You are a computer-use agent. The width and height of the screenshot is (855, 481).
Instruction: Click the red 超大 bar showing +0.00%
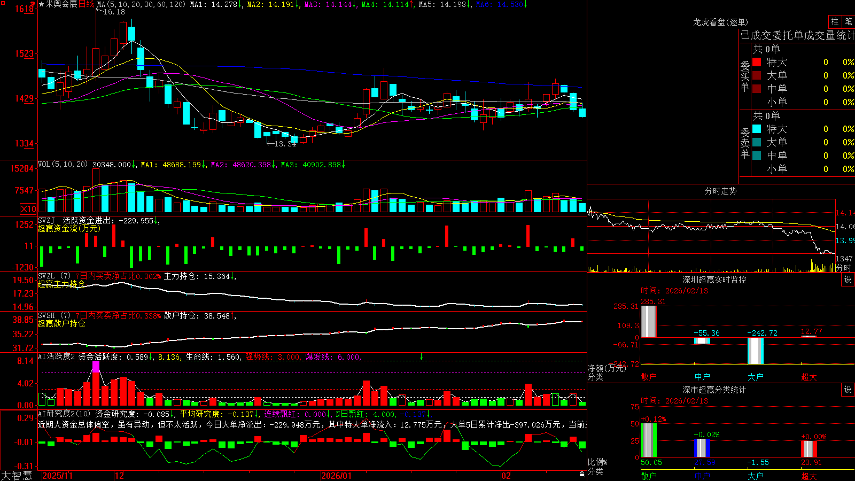click(809, 449)
